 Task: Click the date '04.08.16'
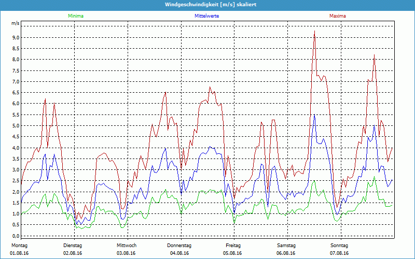click(179, 253)
